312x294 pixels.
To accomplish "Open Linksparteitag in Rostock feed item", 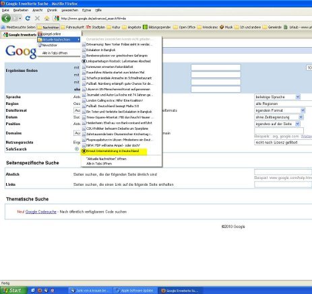I will [x=121, y=61].
